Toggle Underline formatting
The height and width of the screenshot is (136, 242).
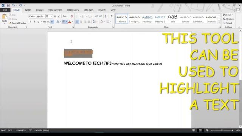pyautogui.click(x=38, y=22)
